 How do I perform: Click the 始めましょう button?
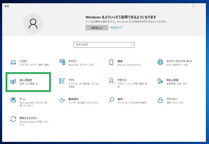point(97,28)
